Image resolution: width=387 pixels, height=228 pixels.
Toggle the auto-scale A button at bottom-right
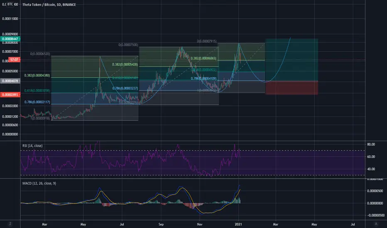pos(376,224)
